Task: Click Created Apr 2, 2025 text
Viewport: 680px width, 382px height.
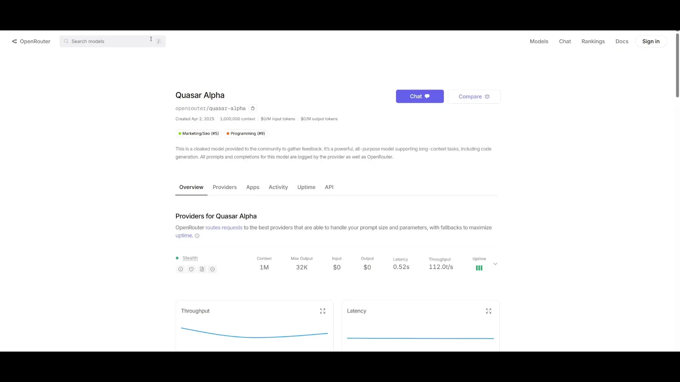Action: 195,119
